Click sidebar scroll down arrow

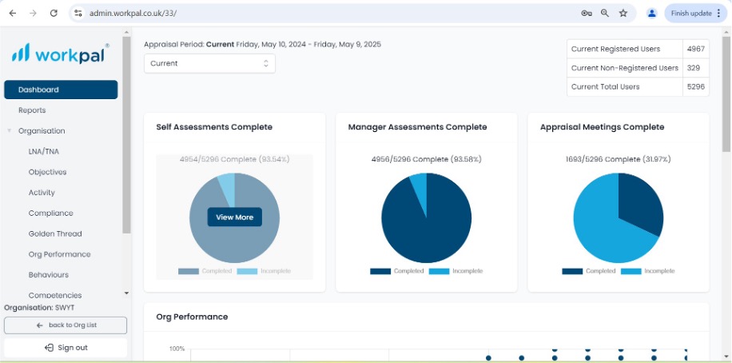point(126,293)
